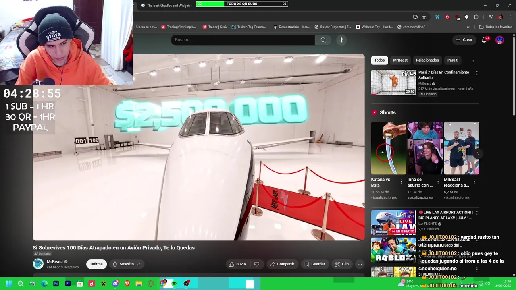Click the MrBeast private jet video player
Image resolution: width=516 pixels, height=290 pixels.
tap(198, 147)
